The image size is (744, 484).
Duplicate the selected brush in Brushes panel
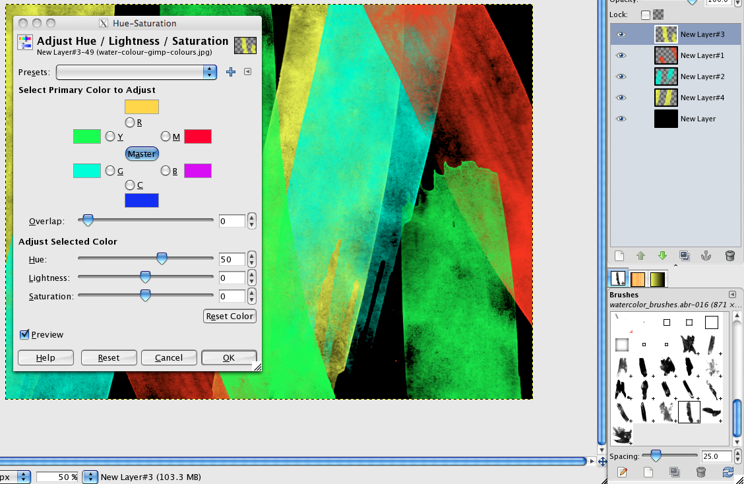(674, 472)
